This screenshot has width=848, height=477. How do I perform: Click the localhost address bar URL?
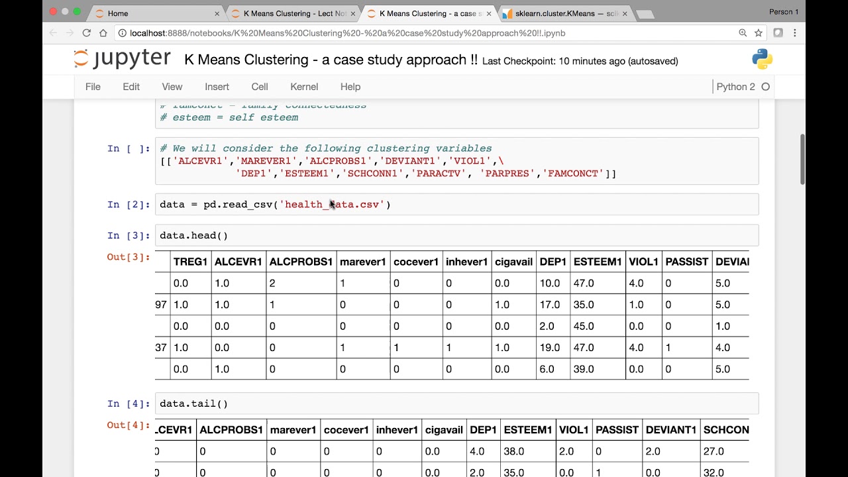[x=347, y=32]
